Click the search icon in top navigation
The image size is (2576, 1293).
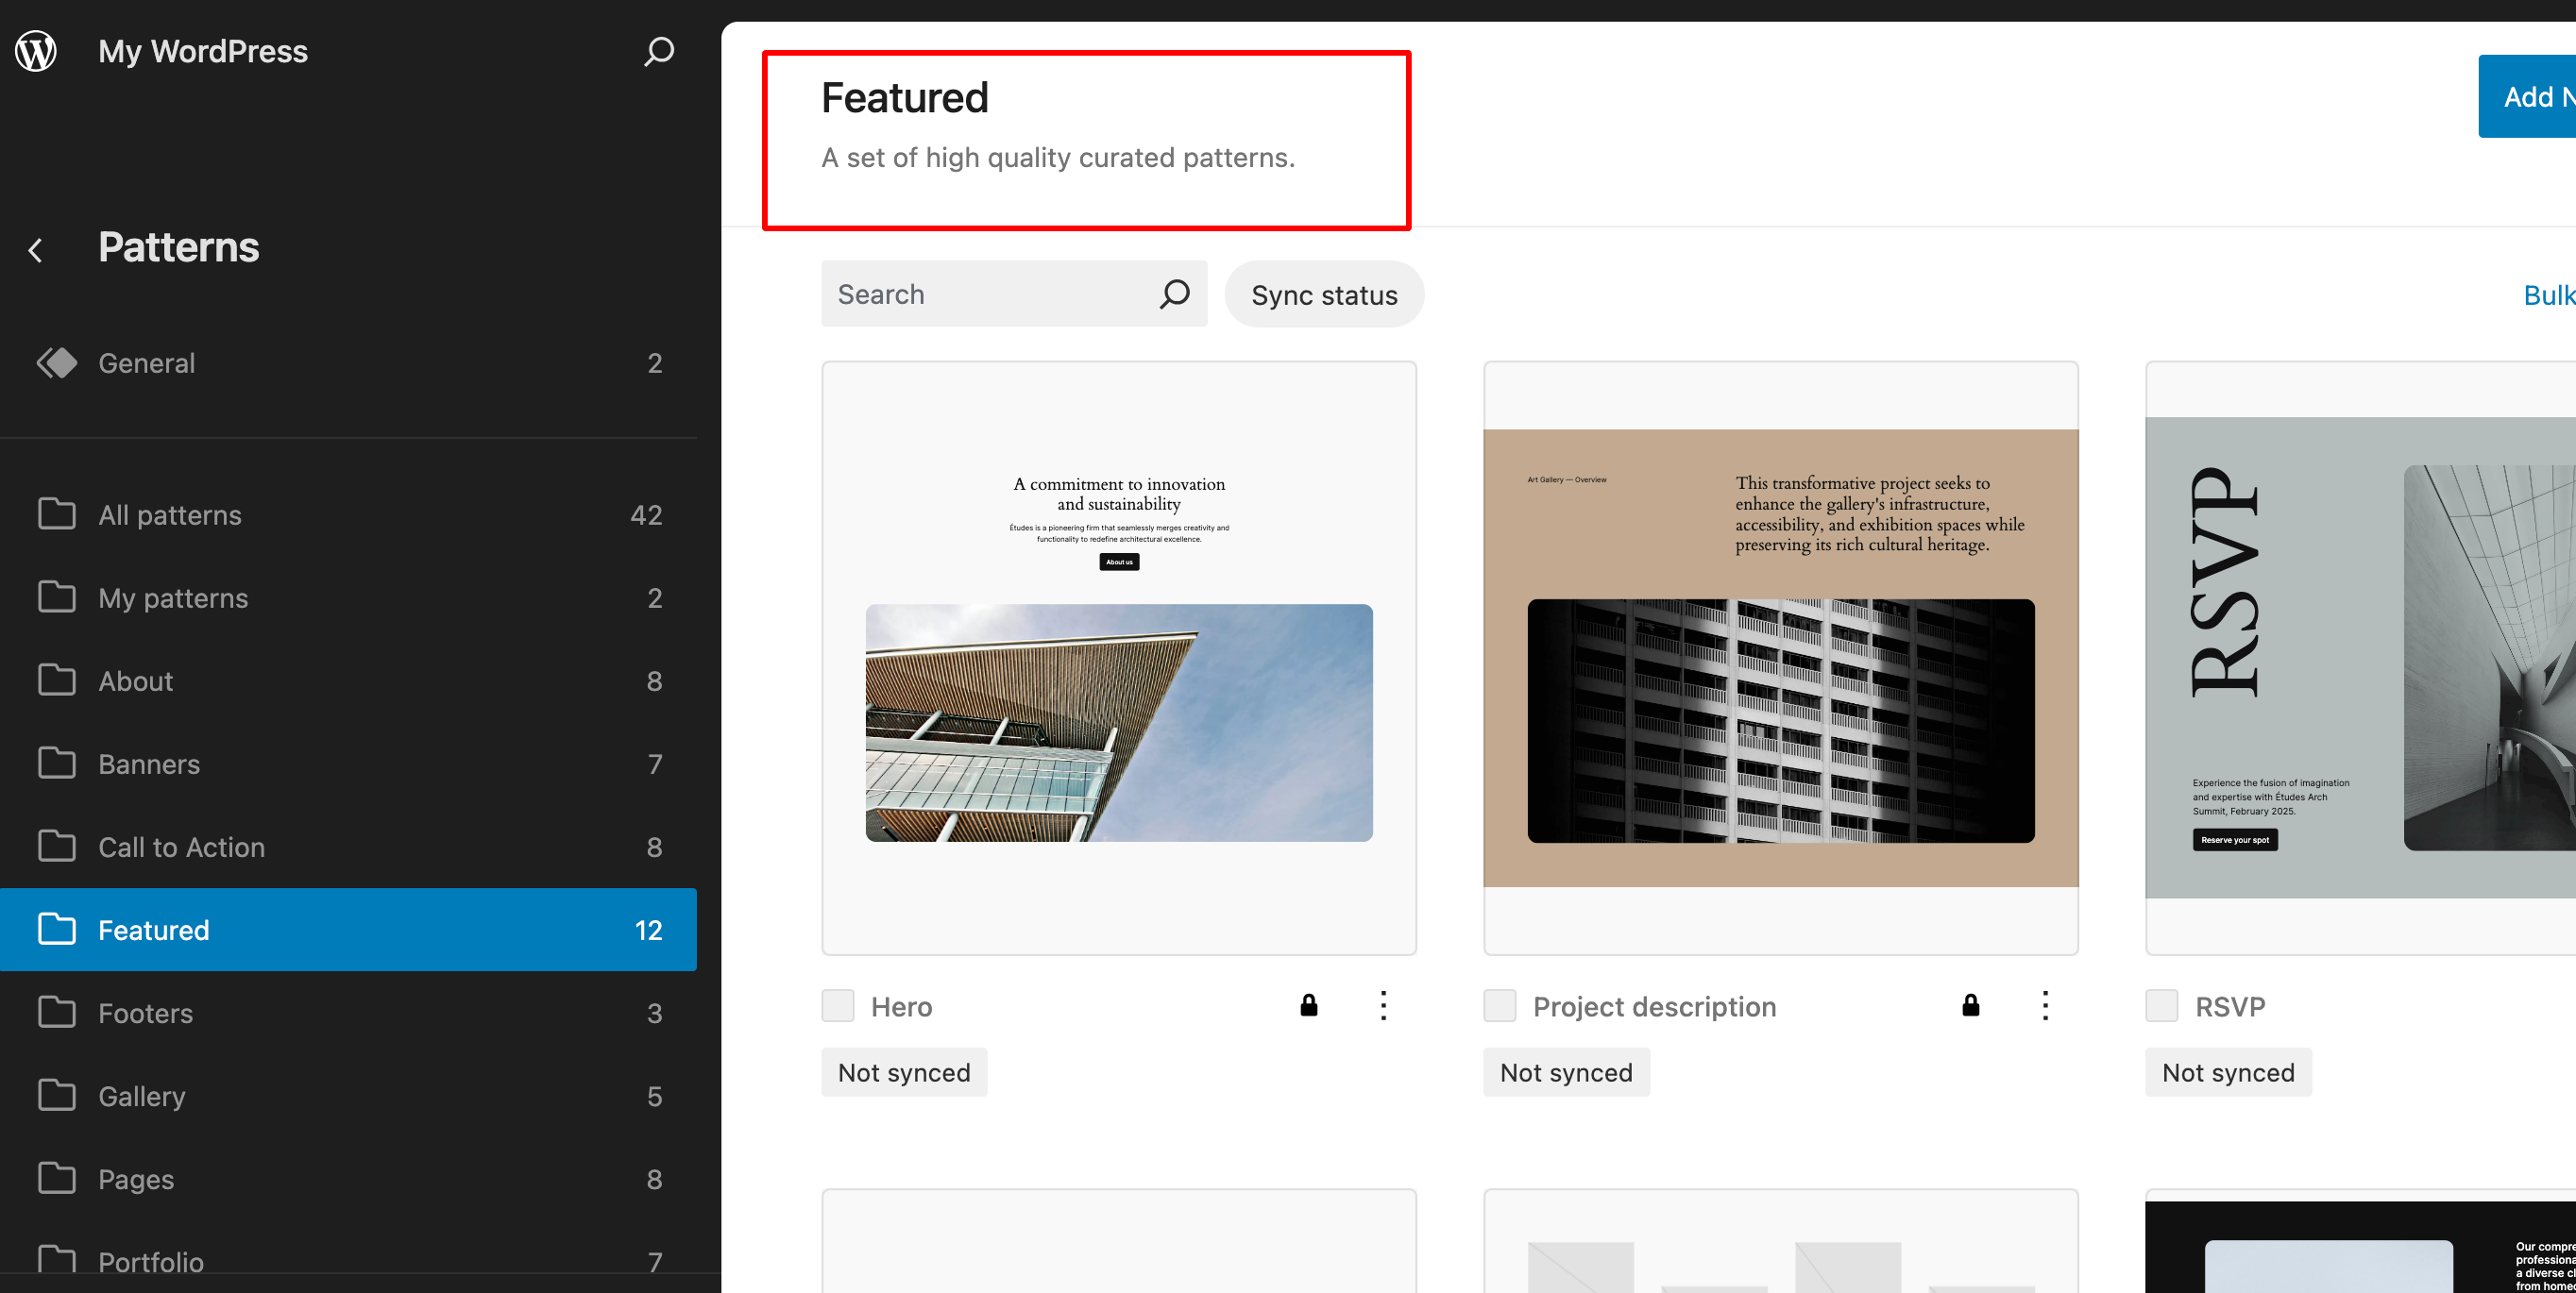(658, 49)
